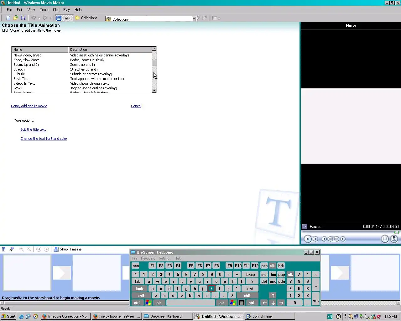Viewport: 401px width, 321px height.
Task: Open the Edit menu in Movie Maker
Action: coord(20,10)
